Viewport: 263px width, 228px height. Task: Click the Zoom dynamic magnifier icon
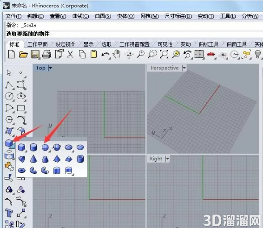[x=141, y=54]
